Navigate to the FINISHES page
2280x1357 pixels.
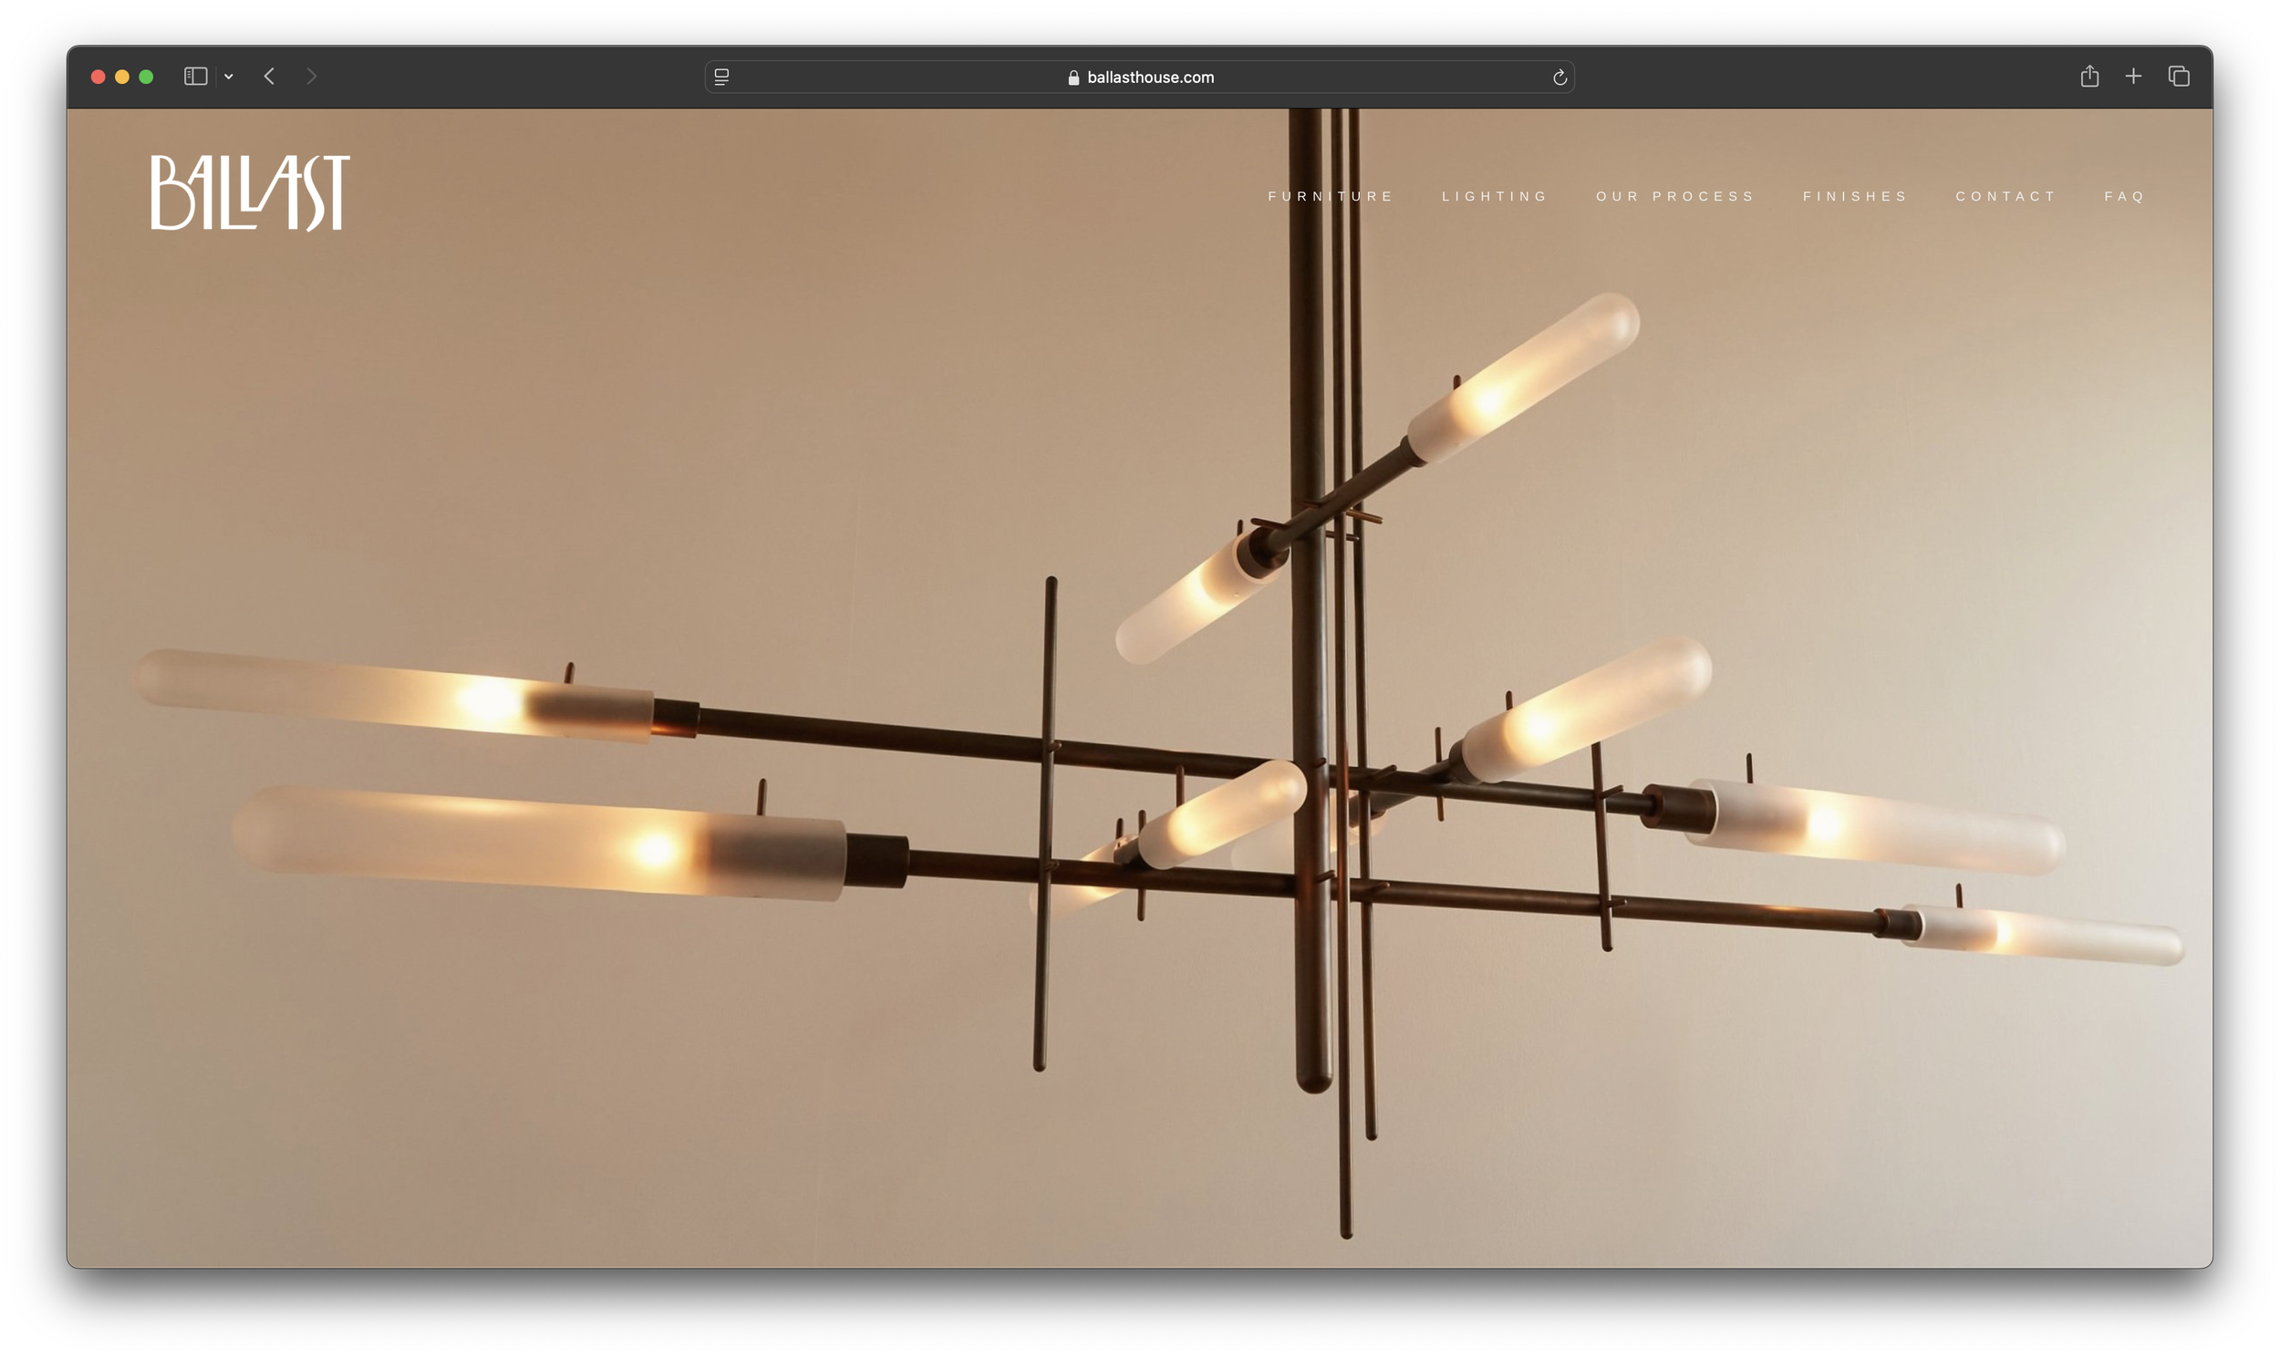(1855, 197)
